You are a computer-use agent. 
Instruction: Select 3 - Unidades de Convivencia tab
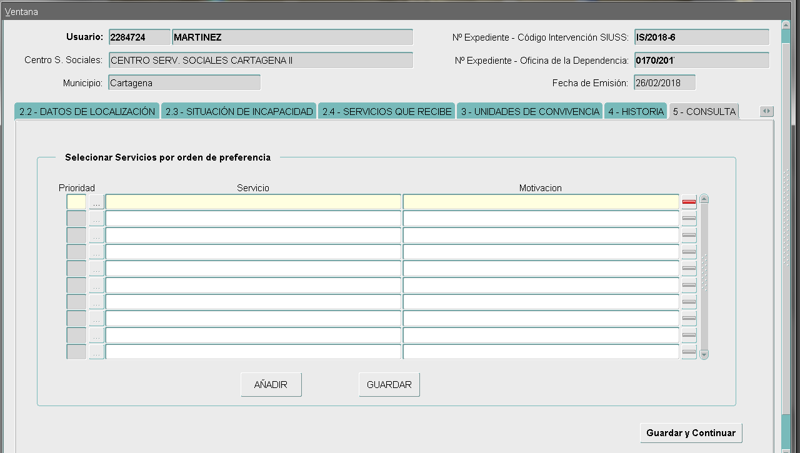(x=529, y=112)
